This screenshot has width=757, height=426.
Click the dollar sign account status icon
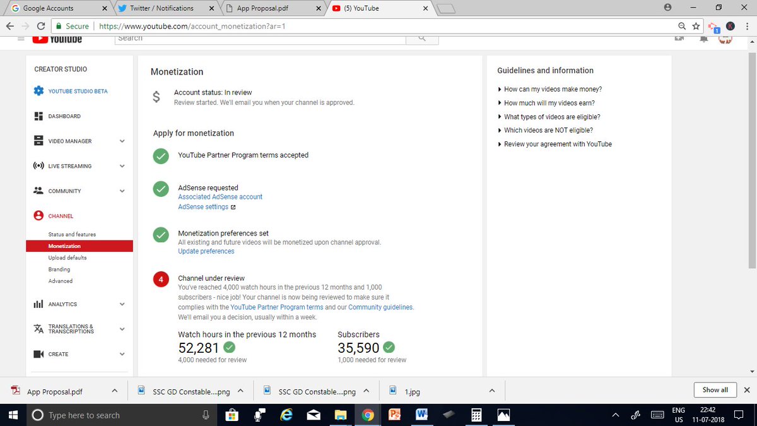tap(156, 97)
